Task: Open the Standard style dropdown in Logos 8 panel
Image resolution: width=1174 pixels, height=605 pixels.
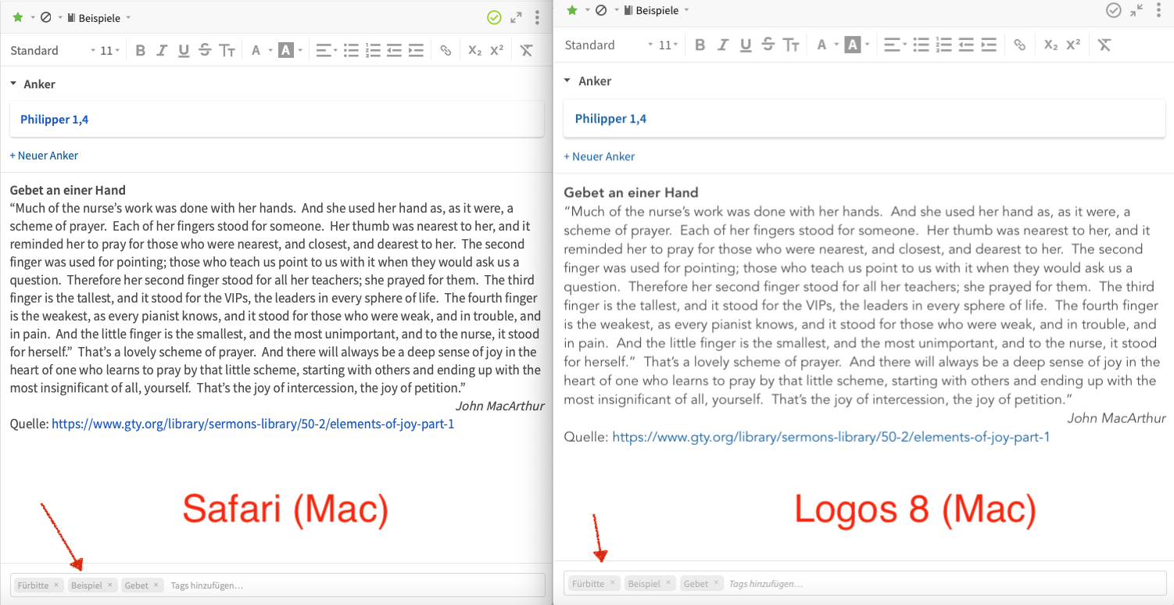Action: tap(608, 45)
